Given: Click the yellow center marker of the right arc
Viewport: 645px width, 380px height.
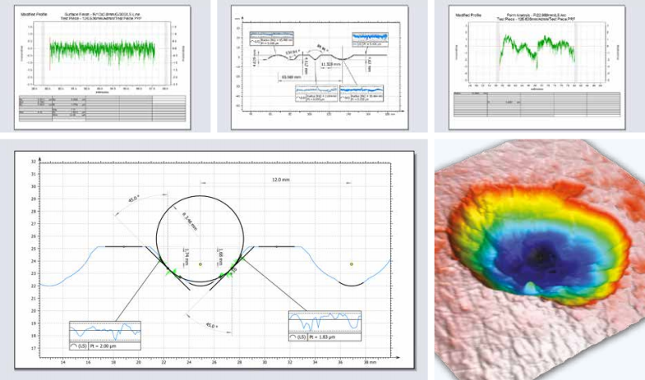Looking at the screenshot, I should 352,264.
